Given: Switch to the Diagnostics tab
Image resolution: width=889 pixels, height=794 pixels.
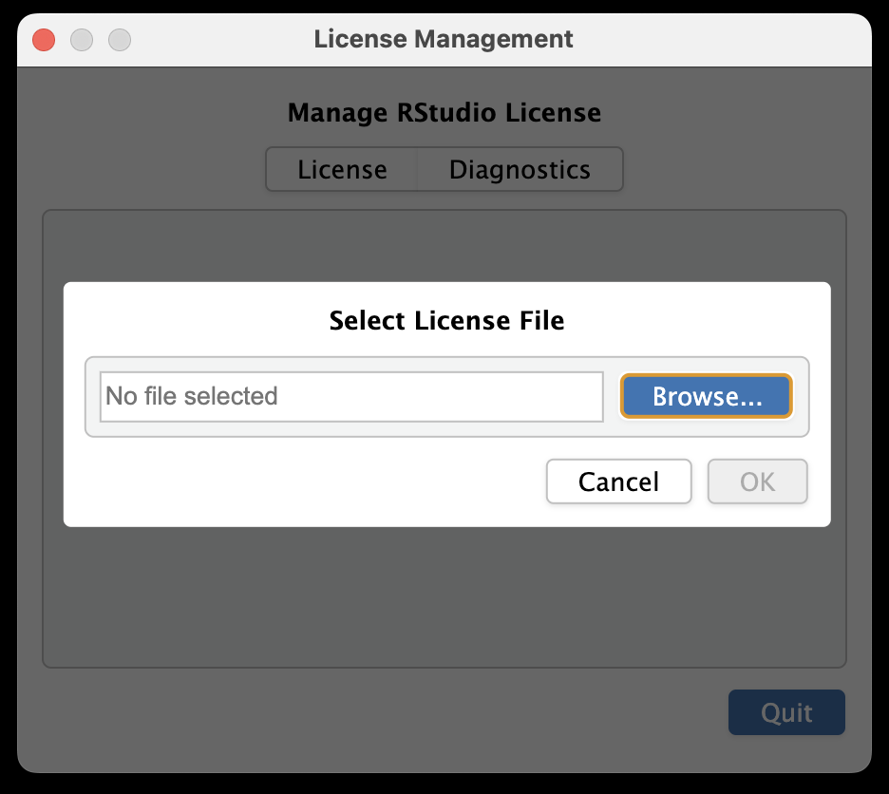Looking at the screenshot, I should (520, 169).
